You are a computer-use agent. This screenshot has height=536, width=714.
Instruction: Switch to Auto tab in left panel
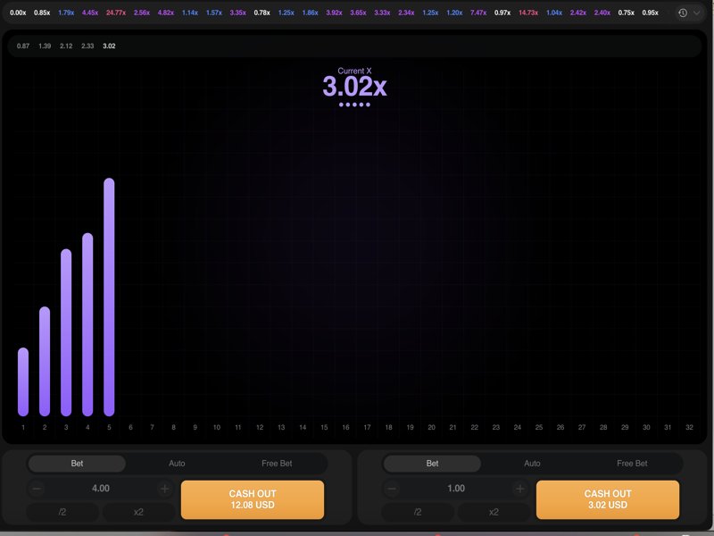point(177,464)
